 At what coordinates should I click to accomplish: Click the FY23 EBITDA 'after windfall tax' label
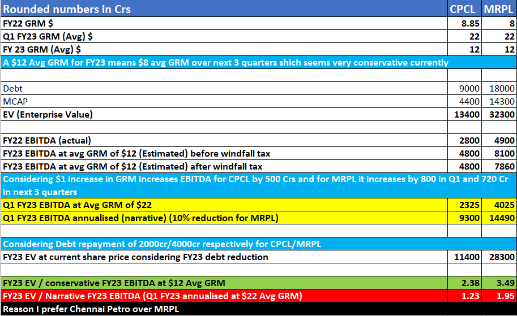(x=224, y=166)
